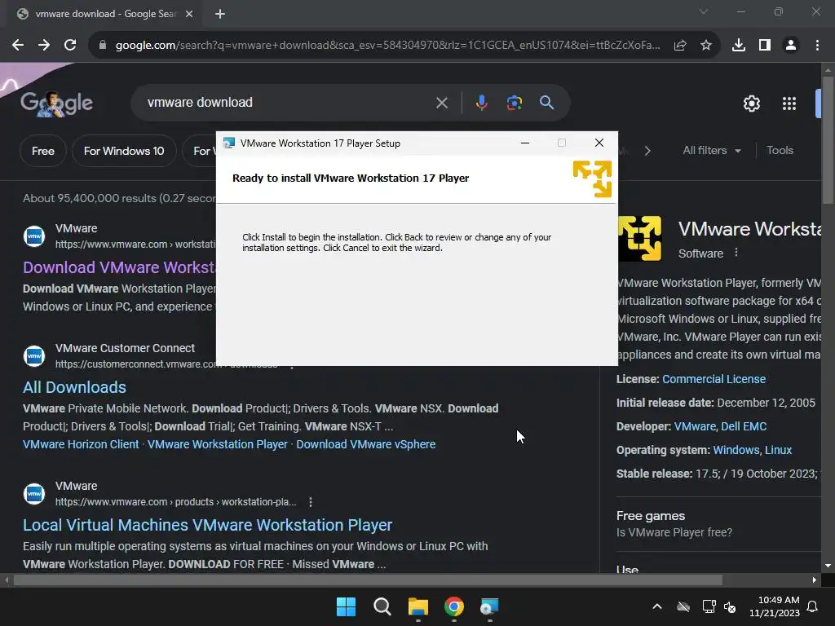Open File Explorer from taskbar

pos(418,606)
